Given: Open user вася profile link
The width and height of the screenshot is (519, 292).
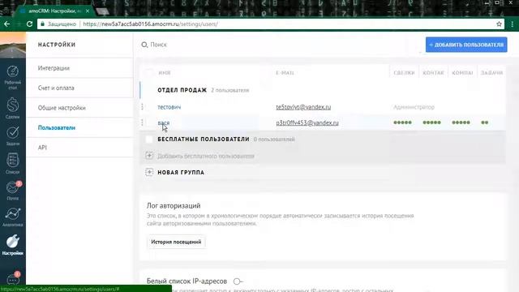Looking at the screenshot, I should [x=164, y=122].
